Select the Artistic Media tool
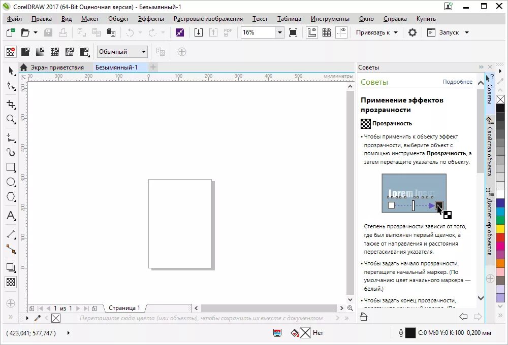Viewport: 508px width, 345px height. [11, 152]
